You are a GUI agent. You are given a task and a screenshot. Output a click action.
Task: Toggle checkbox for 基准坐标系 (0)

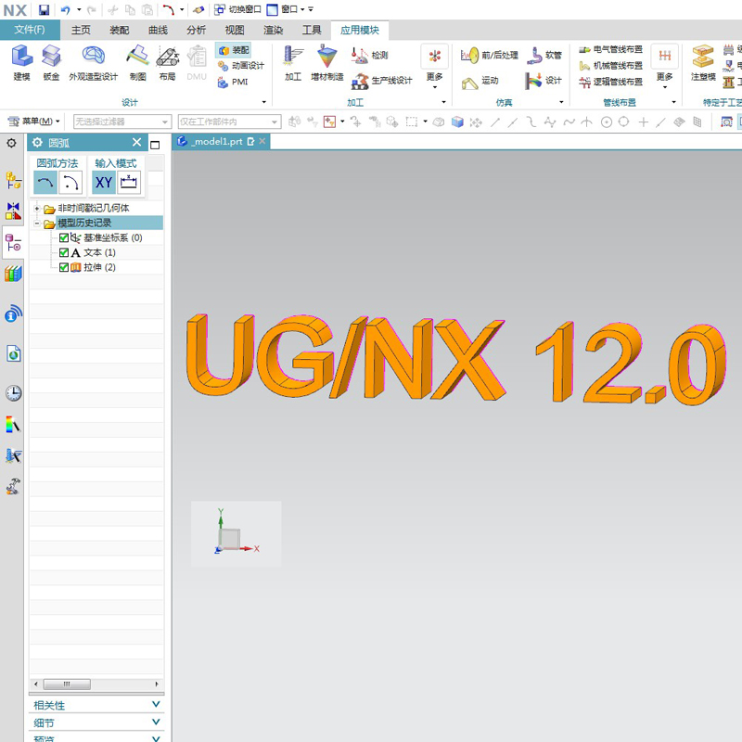click(x=64, y=237)
